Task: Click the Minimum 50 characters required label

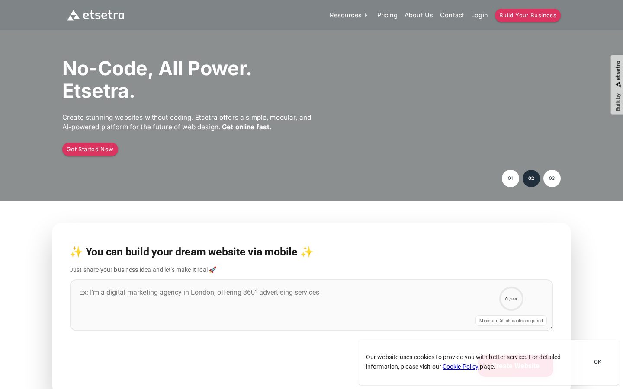Action: [x=511, y=320]
